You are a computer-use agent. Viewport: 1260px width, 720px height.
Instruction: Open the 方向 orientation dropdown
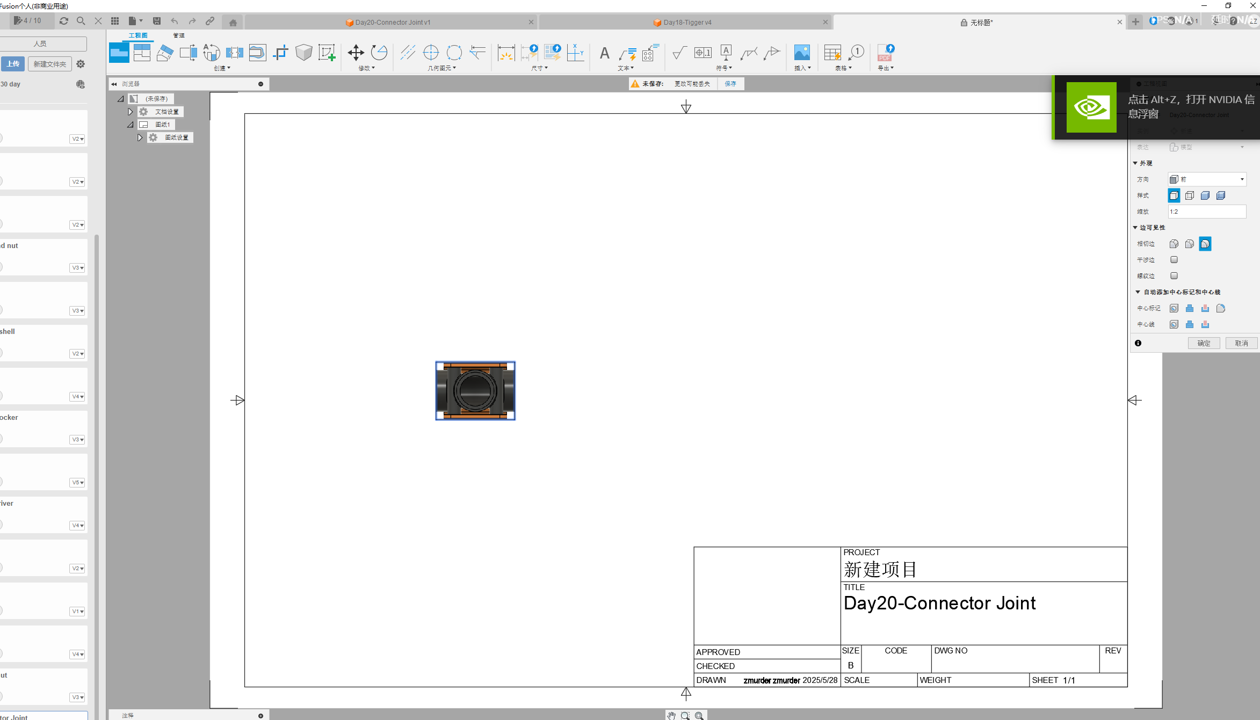coord(1207,179)
